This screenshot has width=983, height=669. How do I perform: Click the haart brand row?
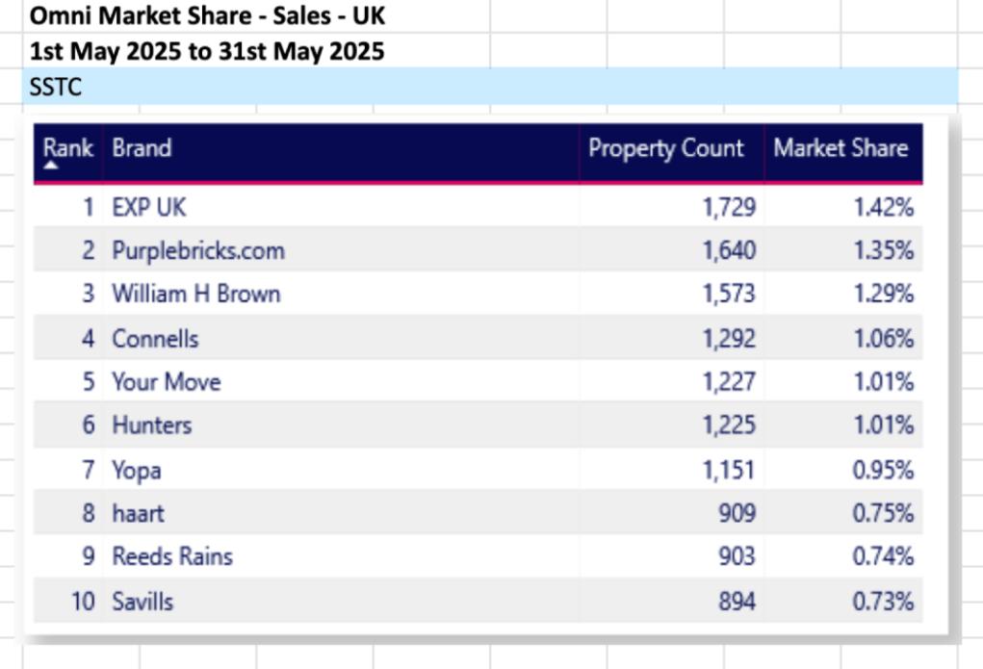tap(138, 513)
